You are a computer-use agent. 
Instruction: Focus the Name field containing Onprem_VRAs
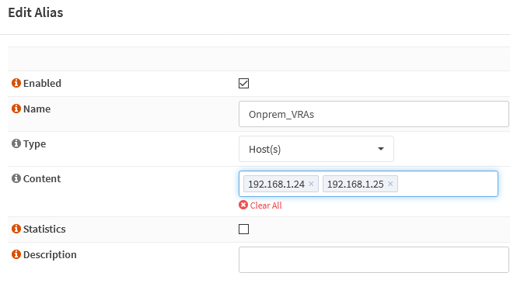tap(374, 114)
